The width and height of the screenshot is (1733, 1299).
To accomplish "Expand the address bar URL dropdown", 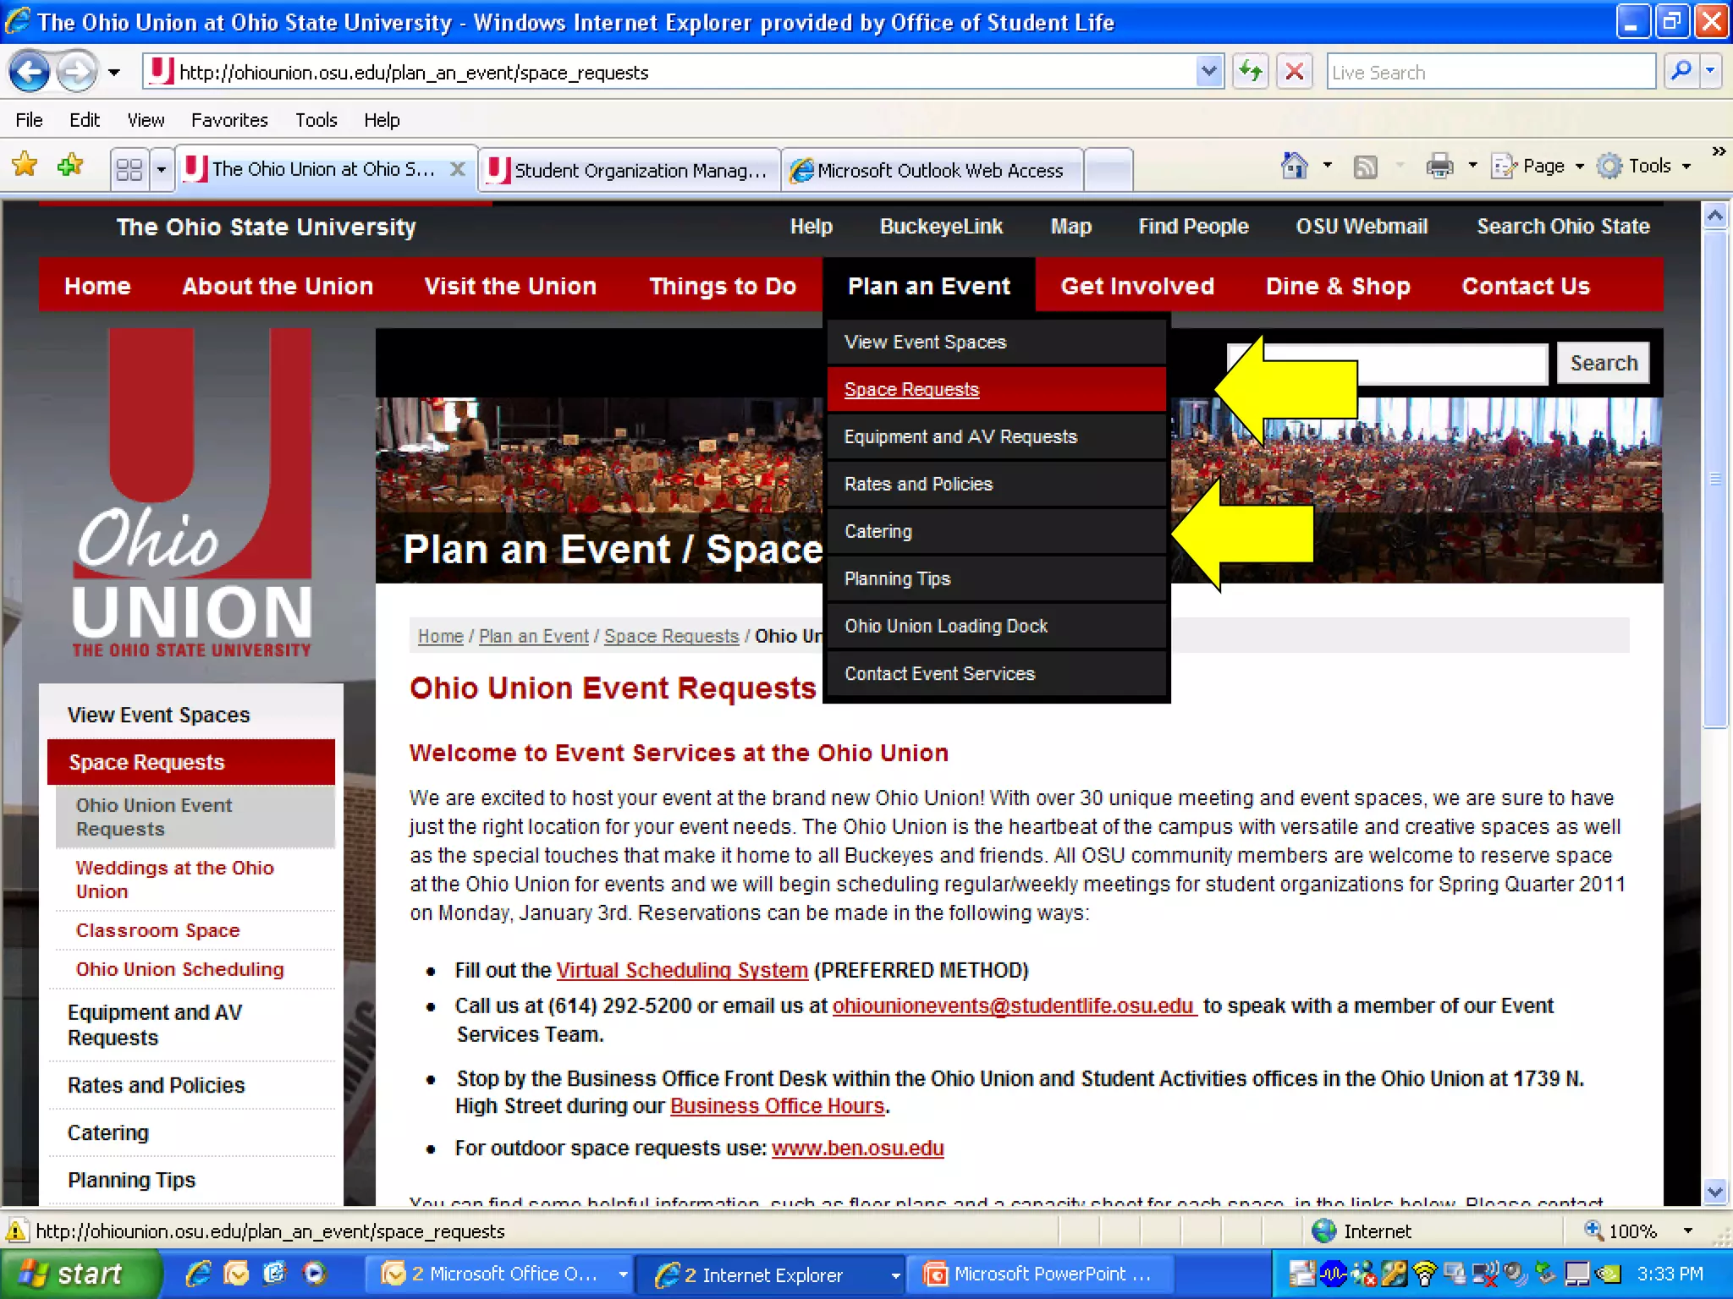I will 1209,72.
